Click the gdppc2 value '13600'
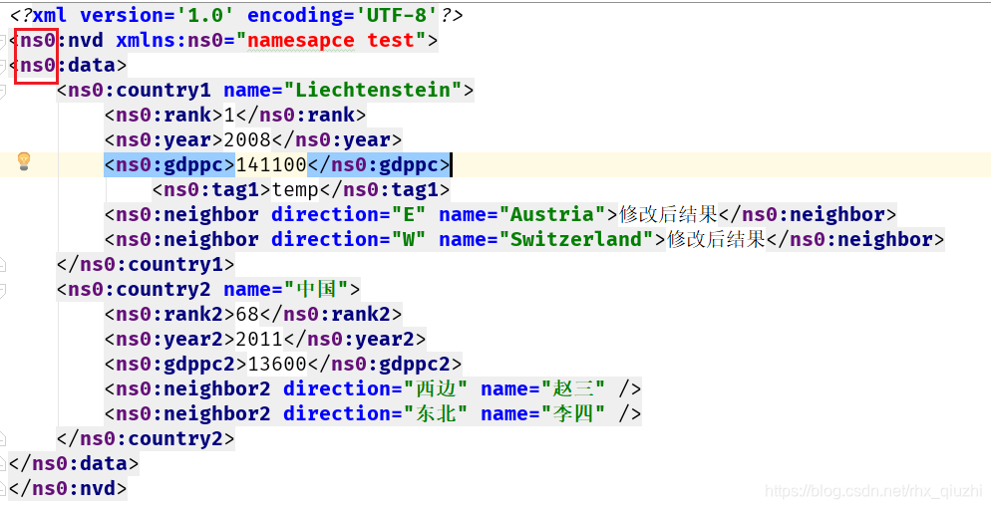 click(277, 365)
